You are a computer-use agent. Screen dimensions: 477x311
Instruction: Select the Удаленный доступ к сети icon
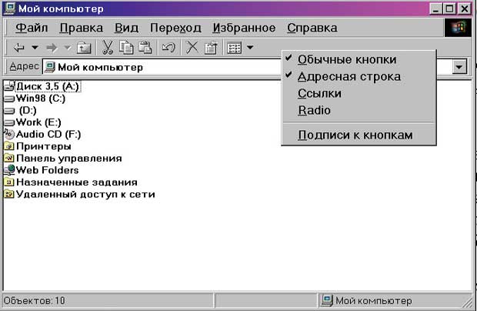8,194
